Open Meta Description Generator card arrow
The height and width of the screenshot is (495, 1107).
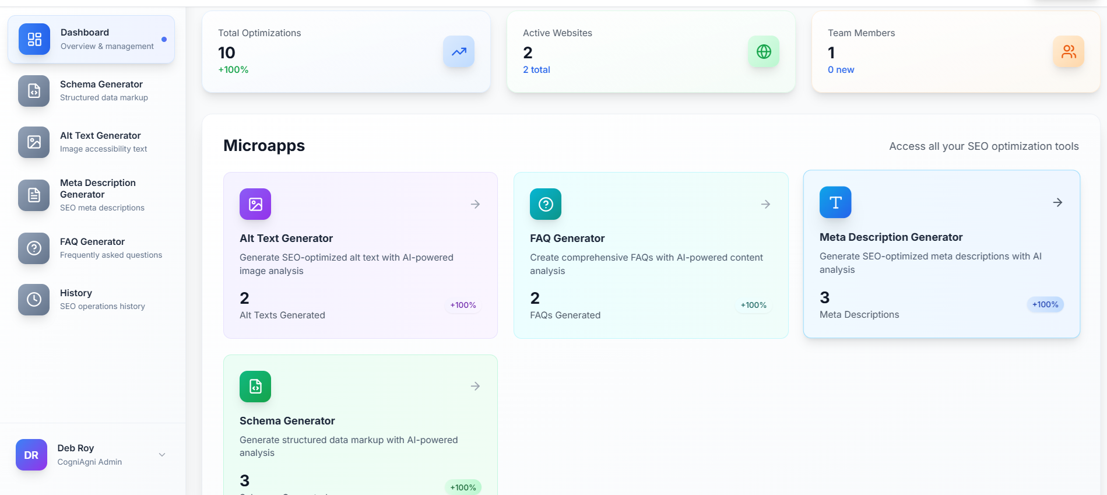tap(1057, 202)
